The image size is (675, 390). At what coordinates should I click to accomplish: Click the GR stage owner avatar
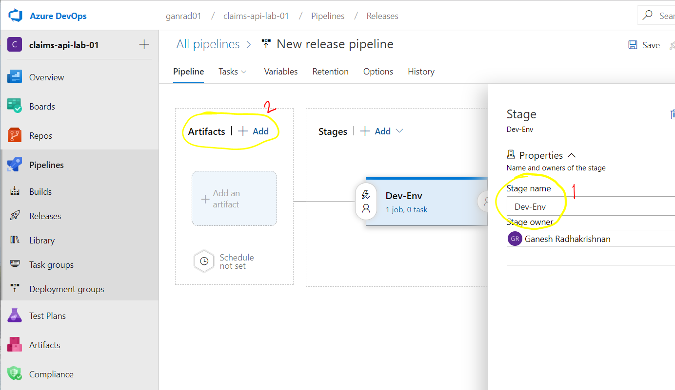(x=515, y=239)
